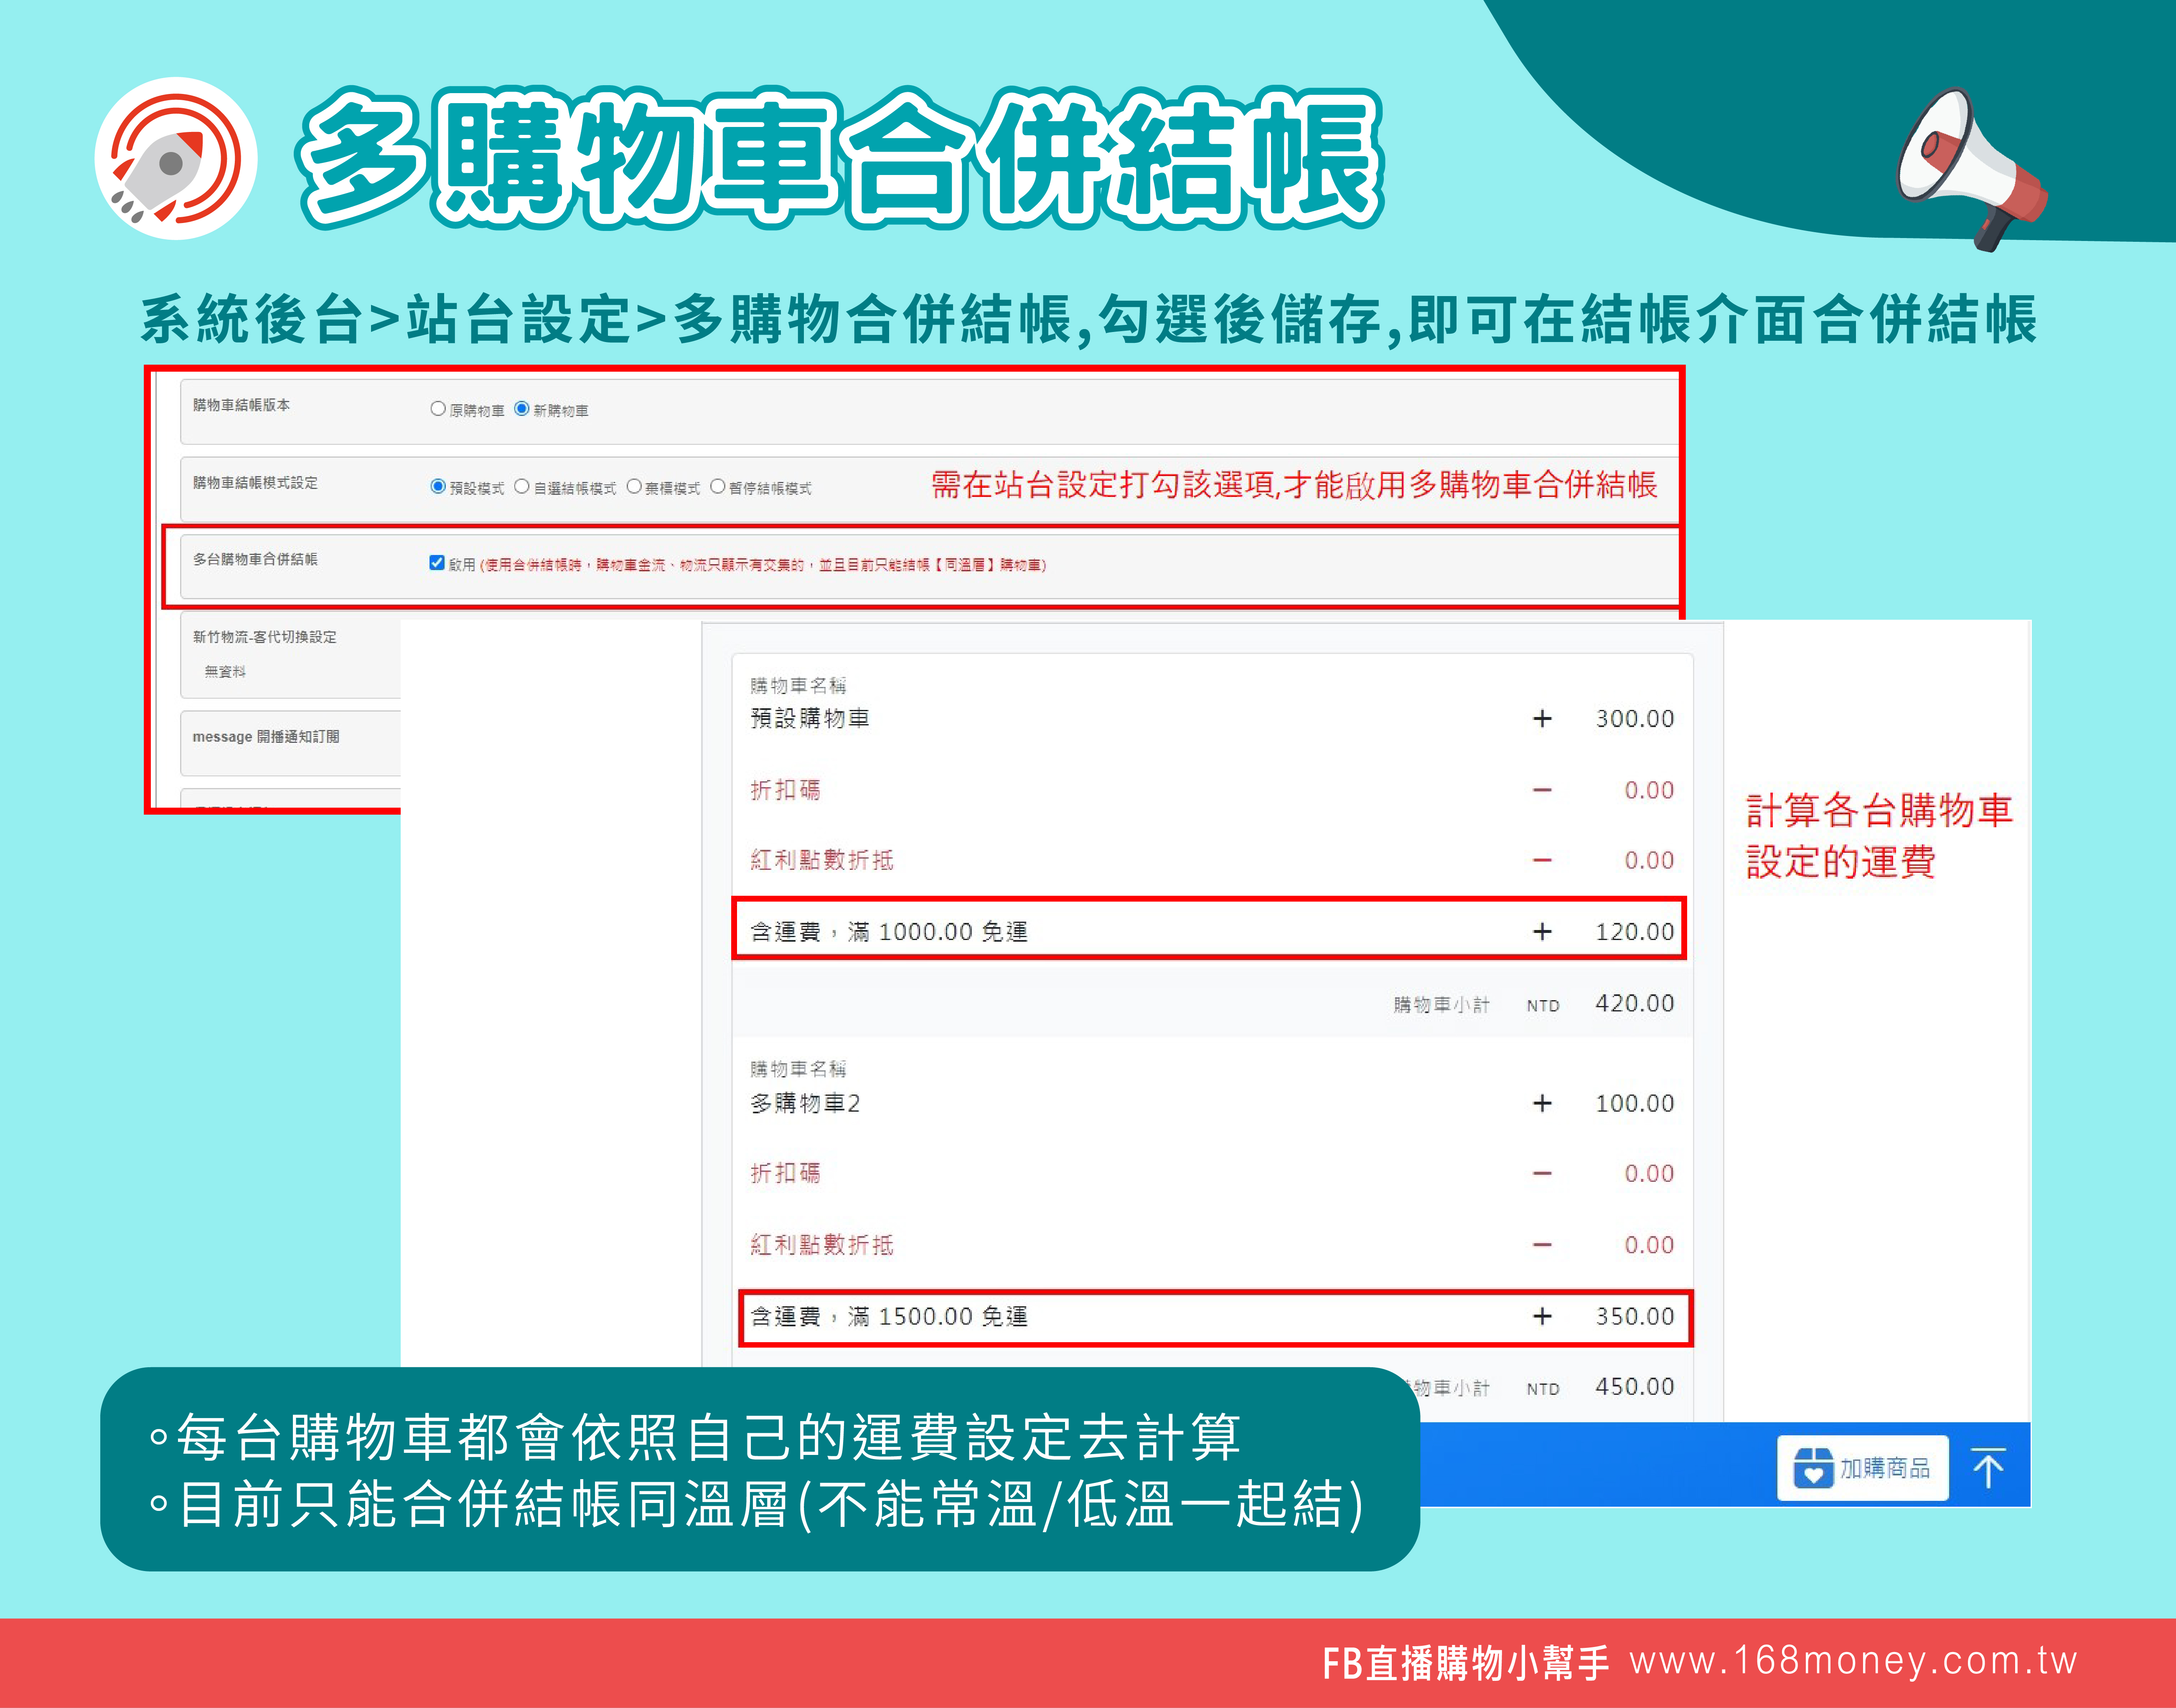Click 紅利點數折抵 under 預設購物車
Viewport: 2176px width, 1708px height.
pos(821,860)
